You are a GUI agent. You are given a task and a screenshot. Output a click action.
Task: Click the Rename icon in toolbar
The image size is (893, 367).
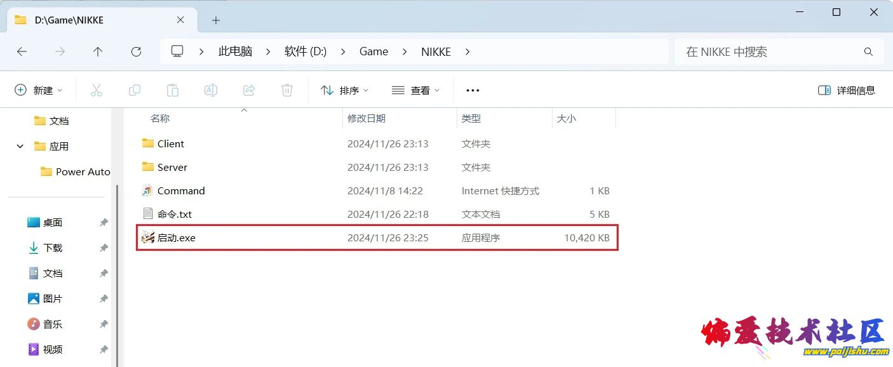pos(211,90)
